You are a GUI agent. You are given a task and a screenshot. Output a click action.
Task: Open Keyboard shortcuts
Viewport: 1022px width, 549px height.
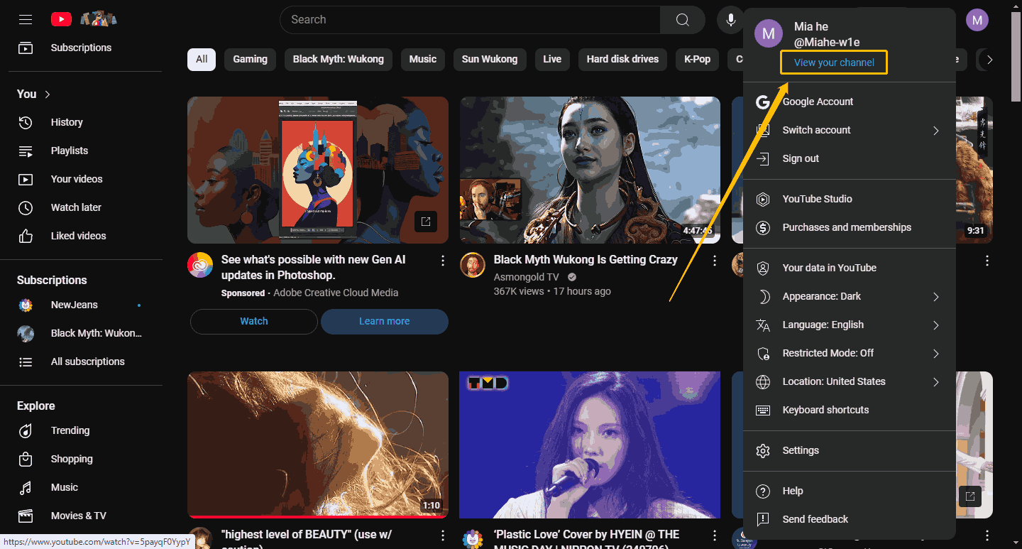pos(850,410)
